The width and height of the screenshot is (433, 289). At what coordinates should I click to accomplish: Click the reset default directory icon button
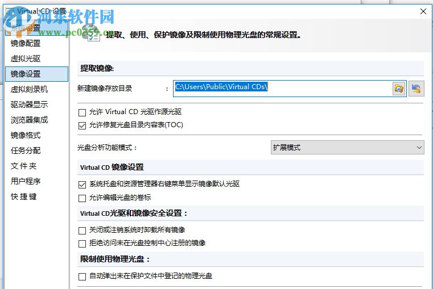coord(416,89)
